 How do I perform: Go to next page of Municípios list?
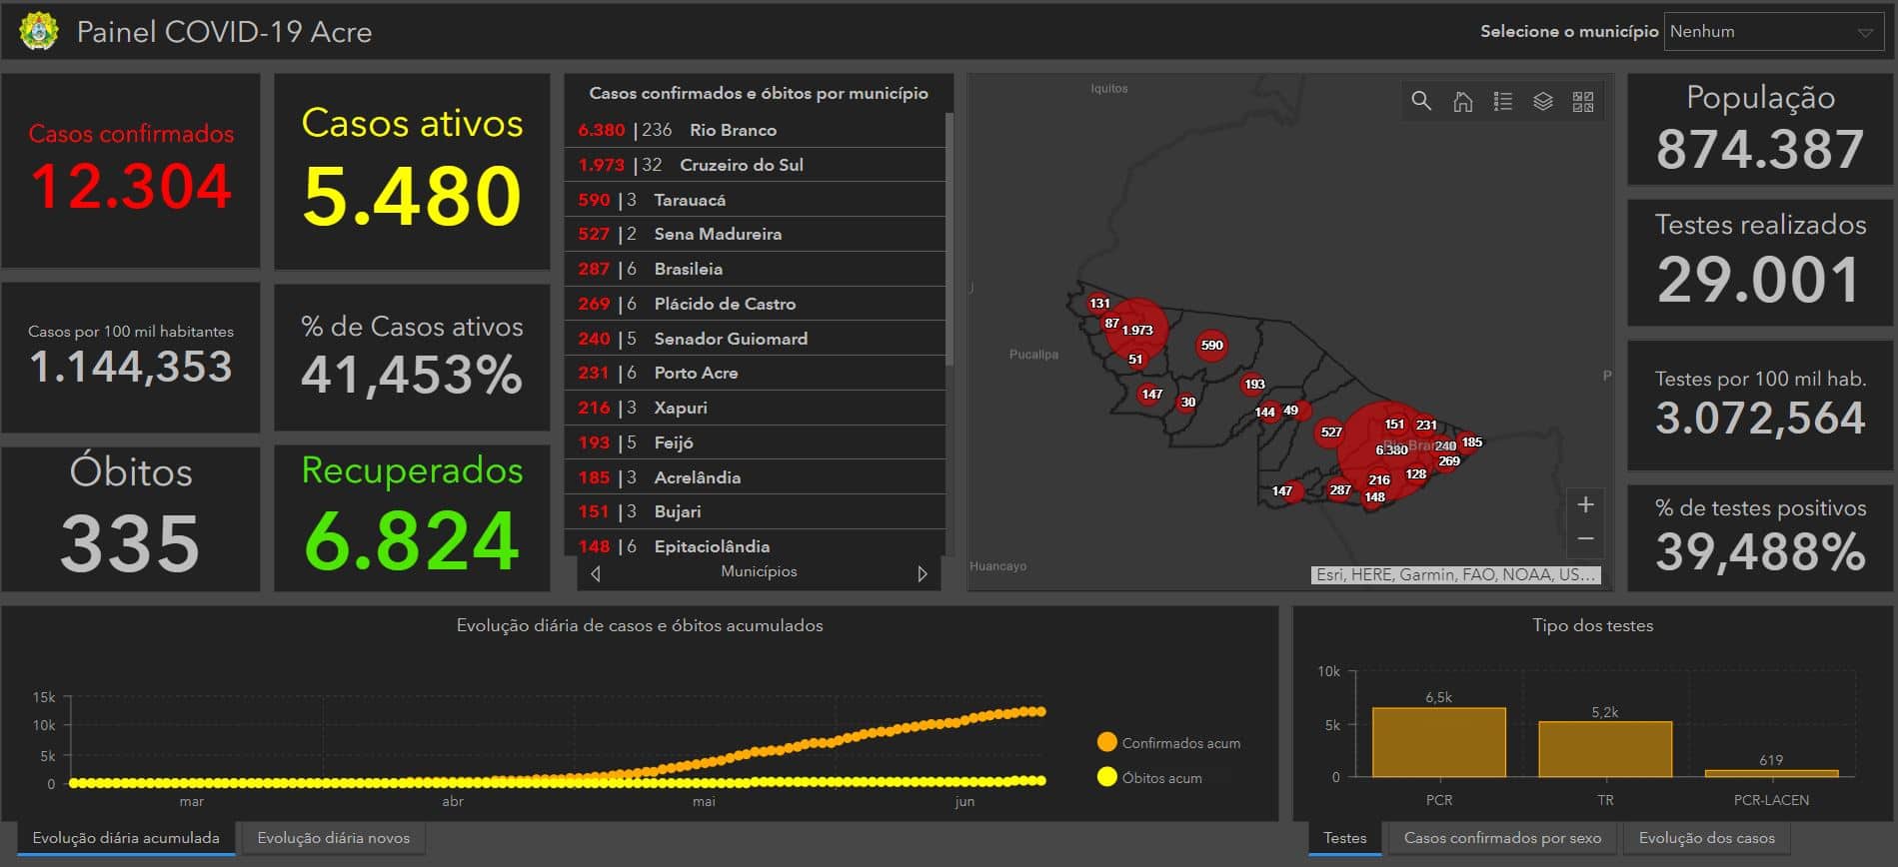tap(922, 573)
